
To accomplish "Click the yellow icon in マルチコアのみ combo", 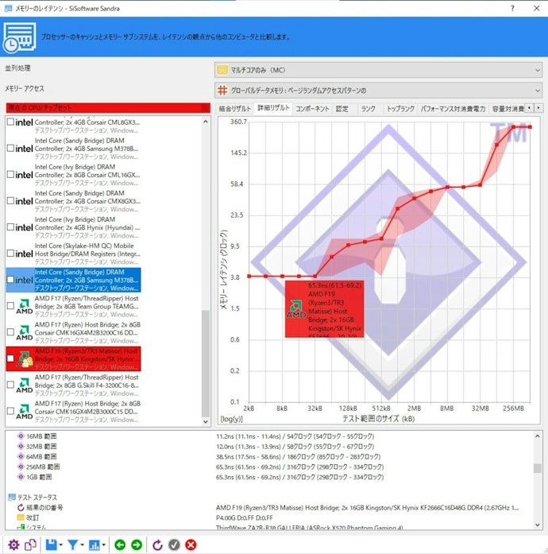I will pyautogui.click(x=222, y=70).
